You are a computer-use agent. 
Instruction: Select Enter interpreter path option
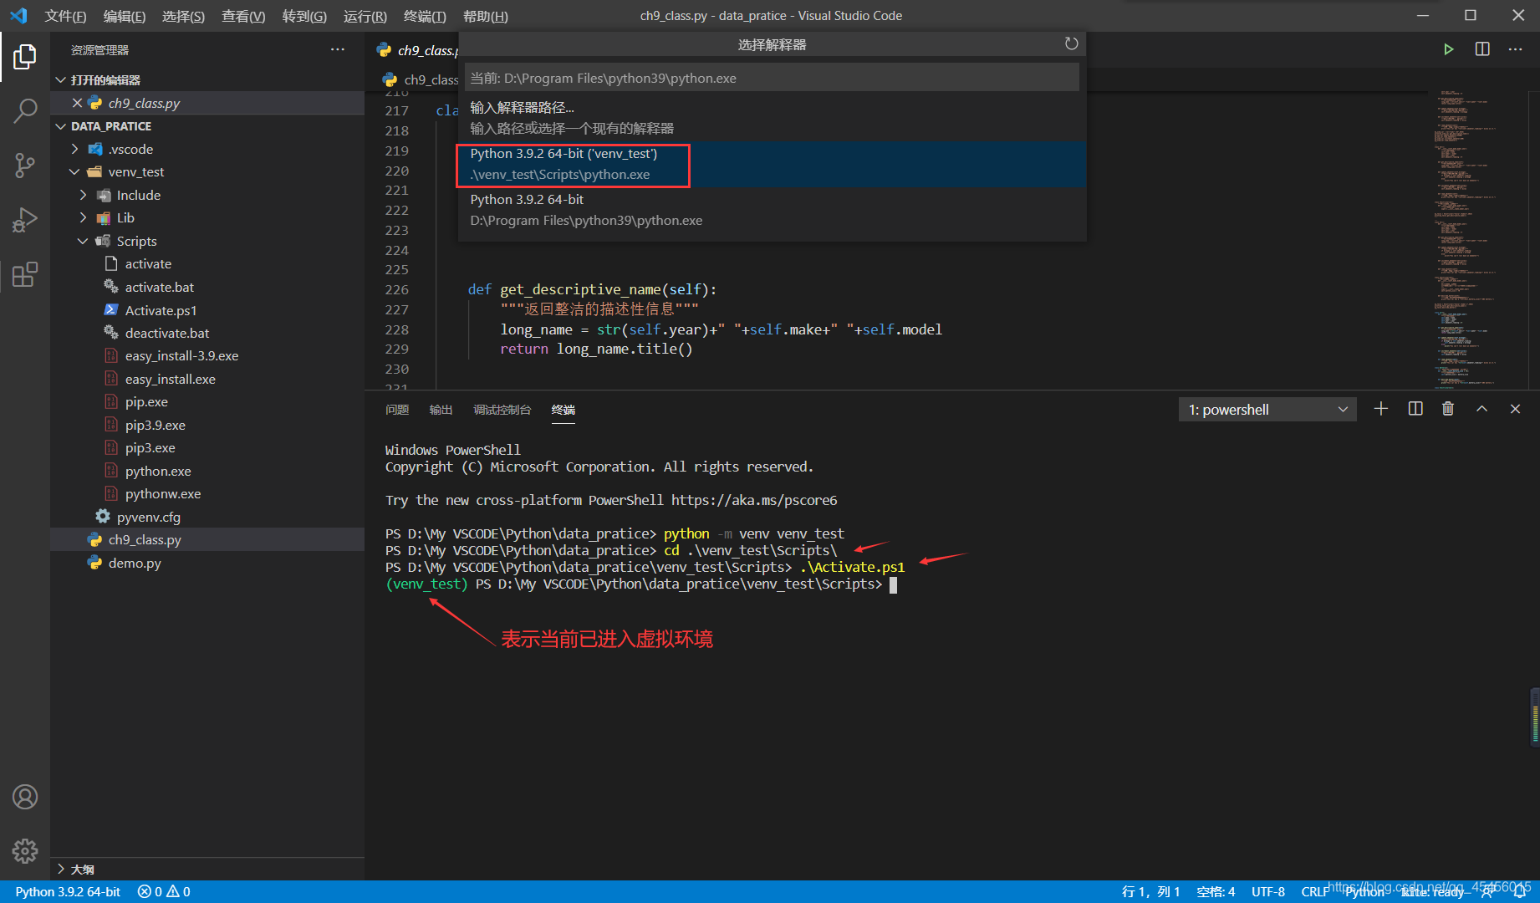[x=772, y=118]
